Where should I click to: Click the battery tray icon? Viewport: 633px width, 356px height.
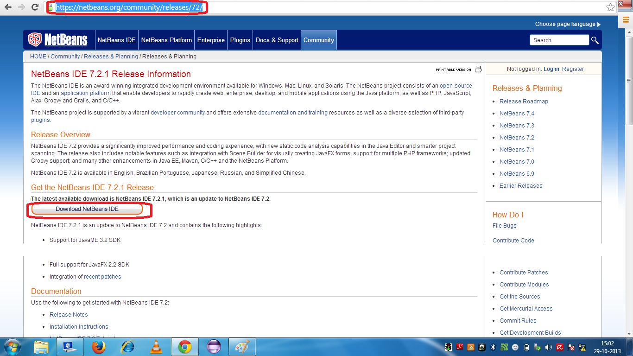coord(526,347)
